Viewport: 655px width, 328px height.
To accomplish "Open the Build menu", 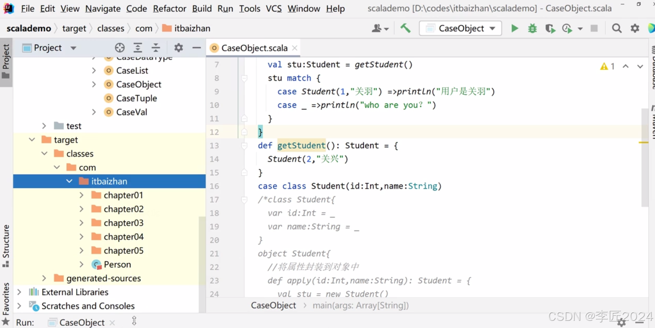I will point(202,8).
